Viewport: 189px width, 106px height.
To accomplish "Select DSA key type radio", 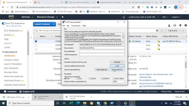I will (77, 79).
